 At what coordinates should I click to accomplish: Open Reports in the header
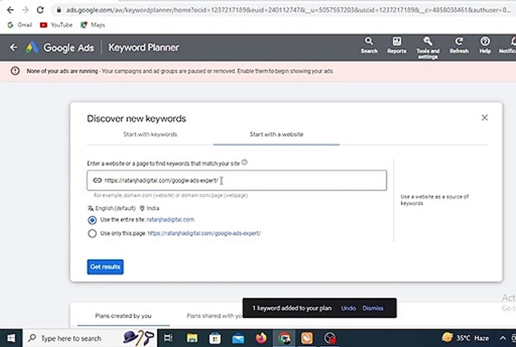pyautogui.click(x=397, y=45)
